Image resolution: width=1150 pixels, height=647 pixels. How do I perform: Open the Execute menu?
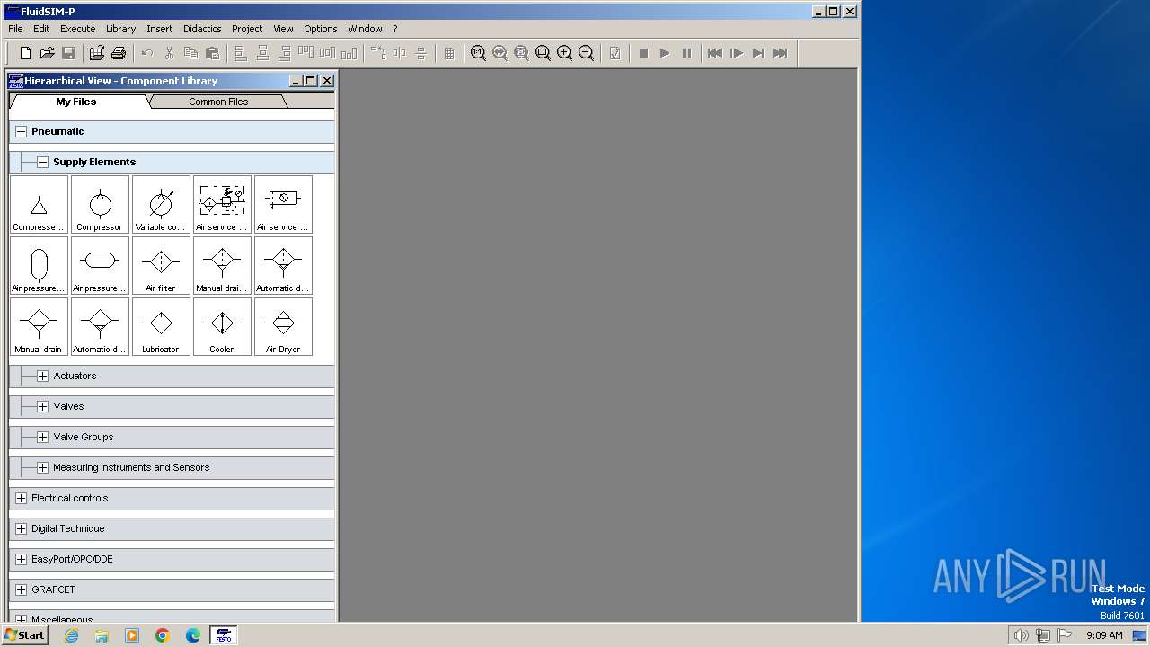click(77, 29)
